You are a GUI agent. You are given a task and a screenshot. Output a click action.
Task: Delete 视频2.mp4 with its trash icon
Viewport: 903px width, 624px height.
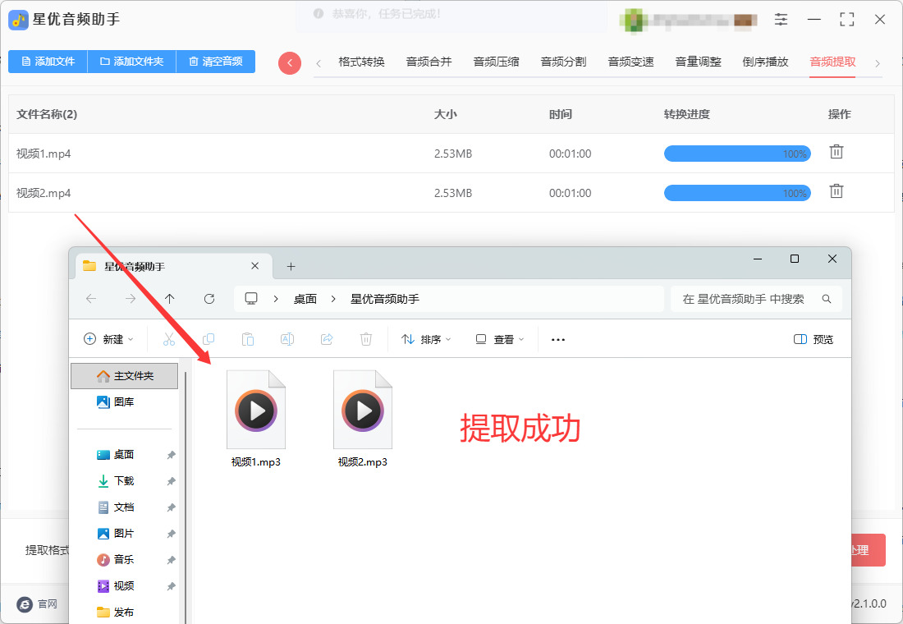pos(837,191)
